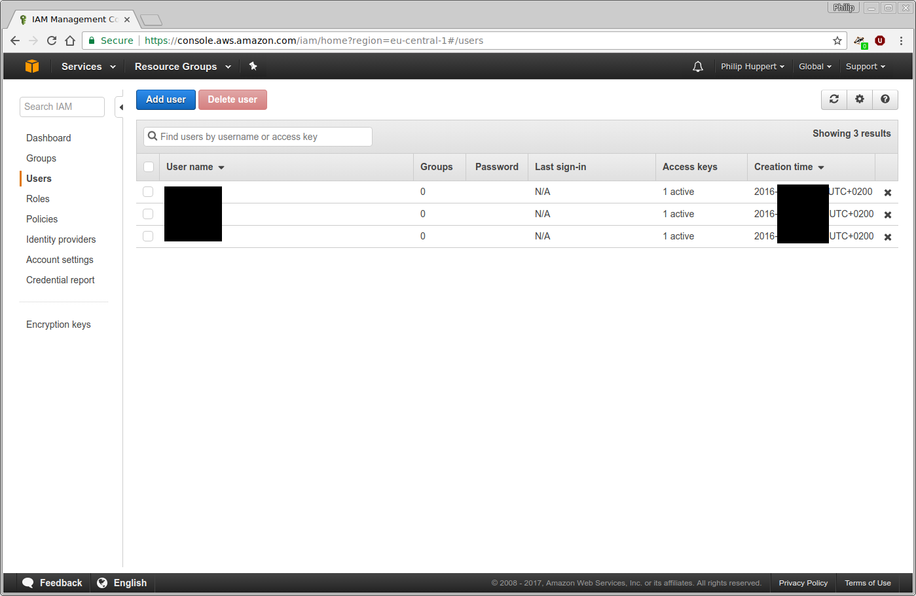Image resolution: width=916 pixels, height=596 pixels.
Task: Select all users with the header checkbox
Action: 148,167
